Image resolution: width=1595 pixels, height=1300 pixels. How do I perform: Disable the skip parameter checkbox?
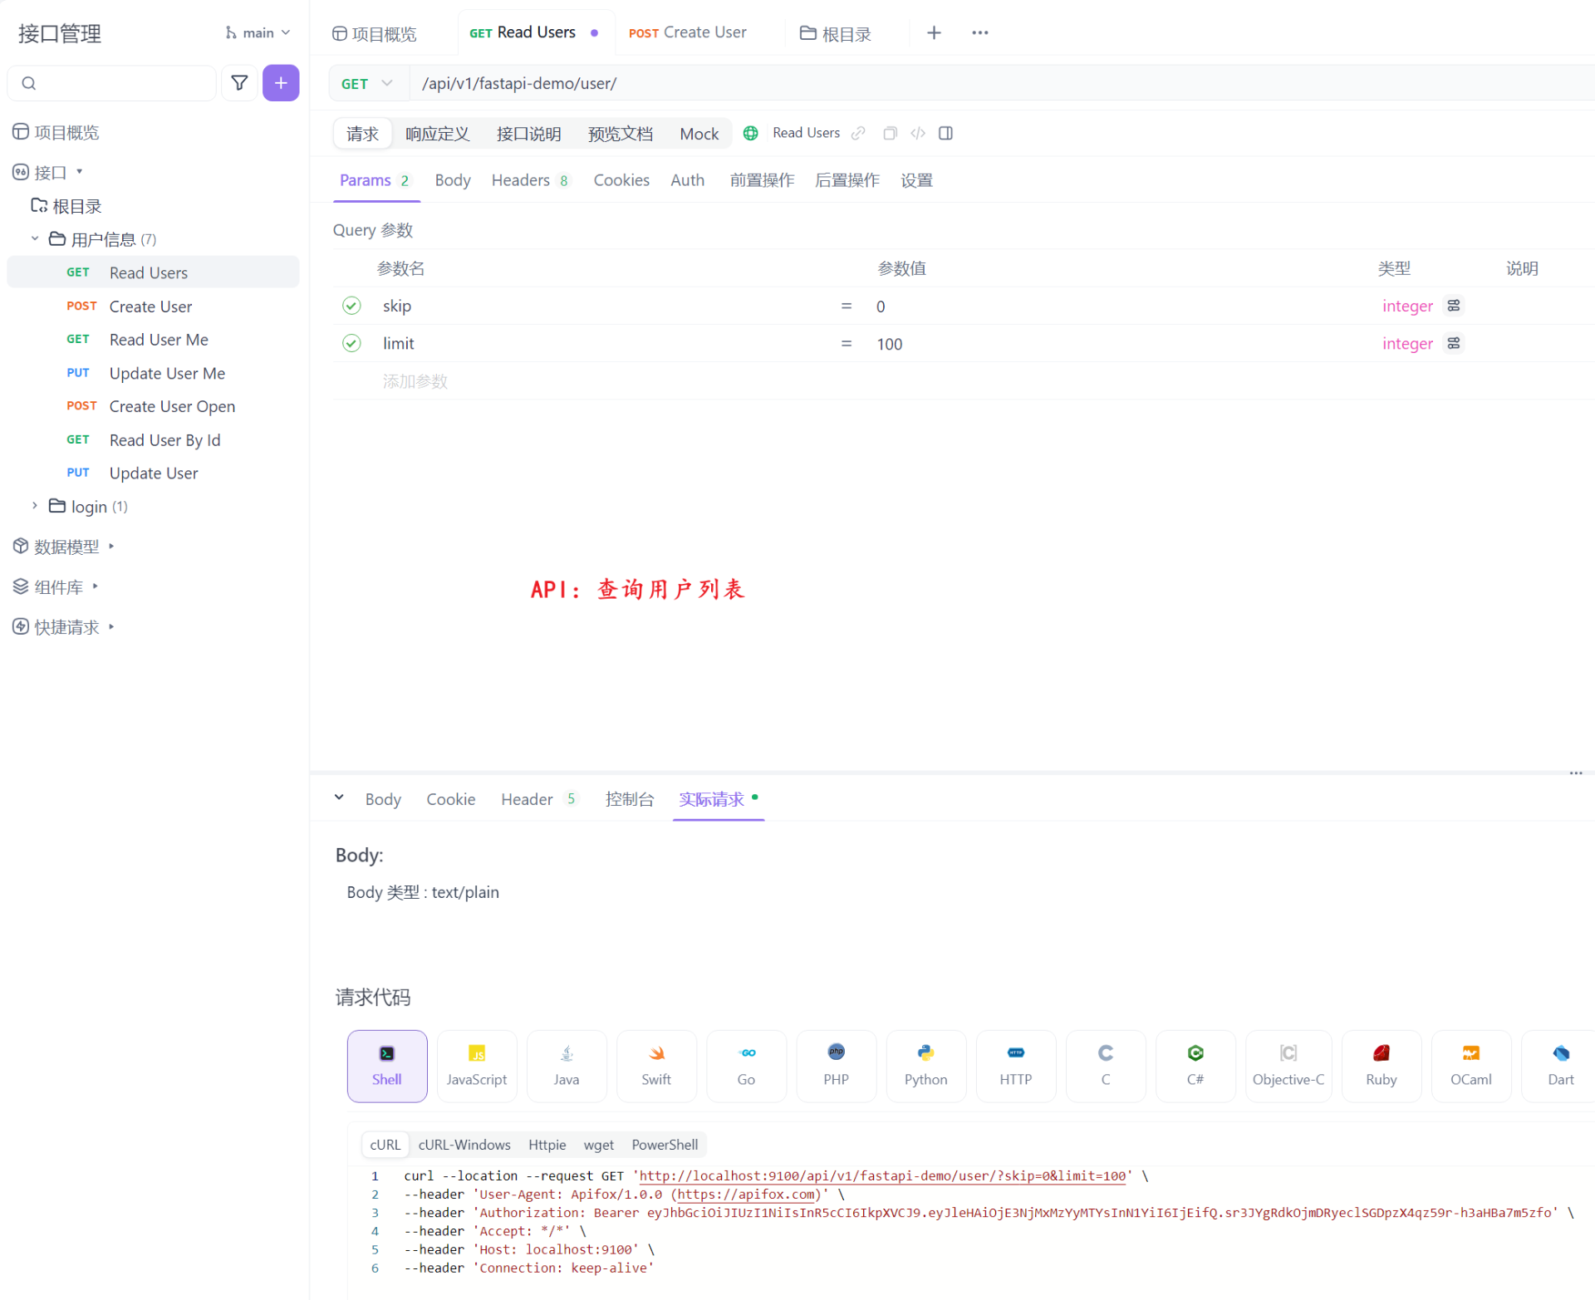pyautogui.click(x=351, y=306)
